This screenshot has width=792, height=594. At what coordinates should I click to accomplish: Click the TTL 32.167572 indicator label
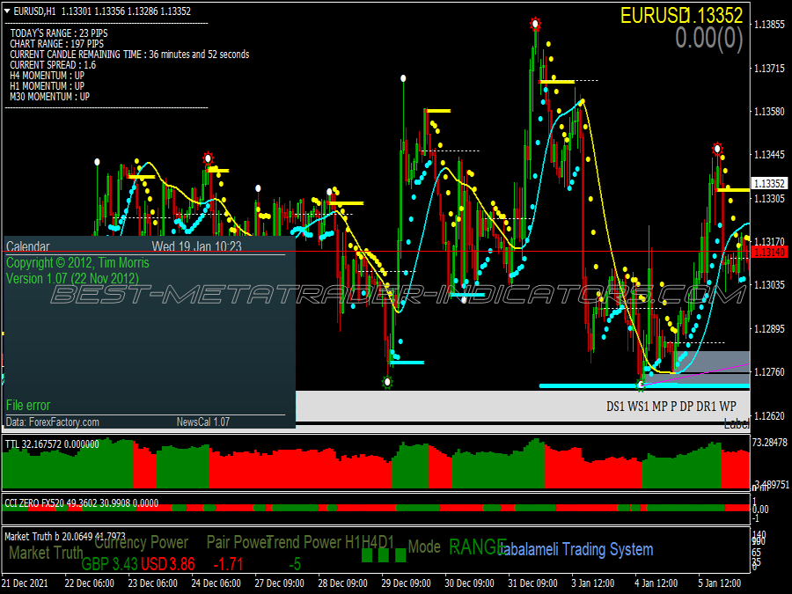pos(52,444)
